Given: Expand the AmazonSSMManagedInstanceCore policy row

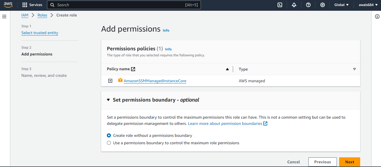Looking at the screenshot, I should [x=110, y=81].
